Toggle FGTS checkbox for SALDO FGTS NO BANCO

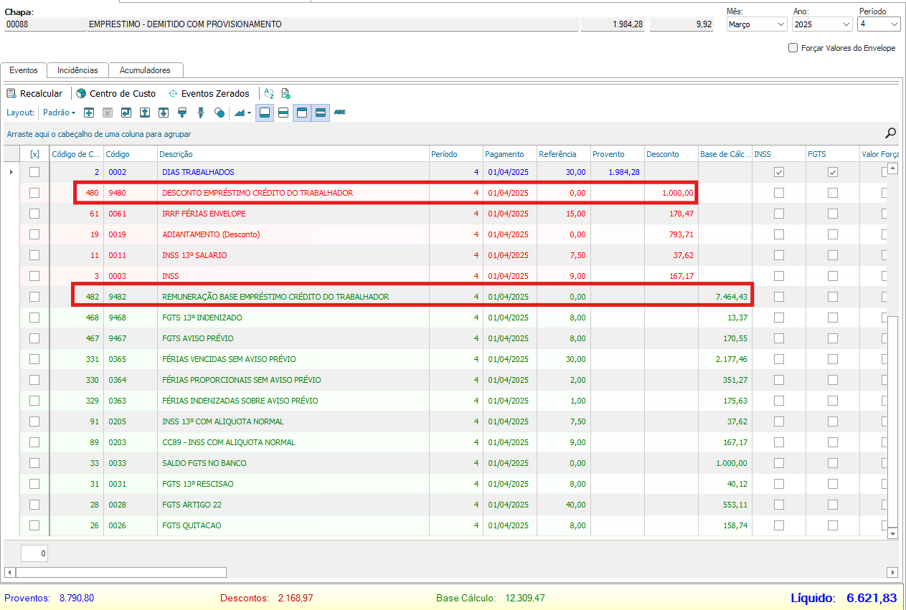point(833,463)
